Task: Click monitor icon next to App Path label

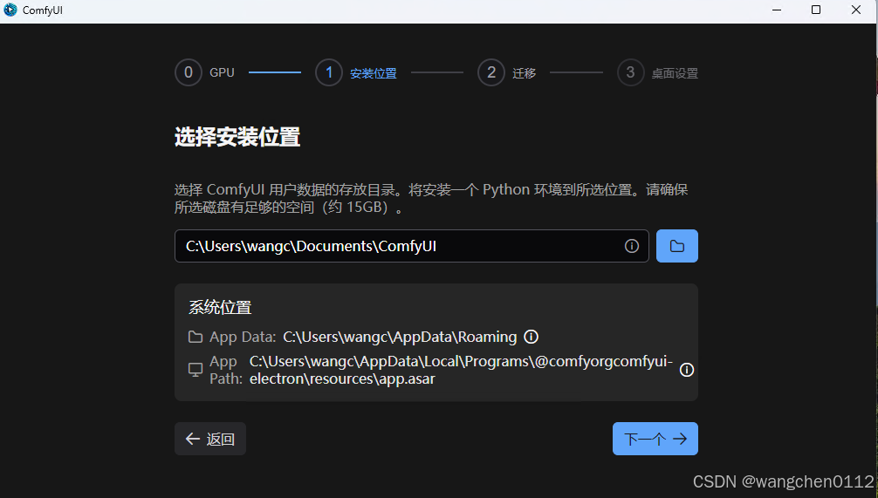Action: point(195,370)
